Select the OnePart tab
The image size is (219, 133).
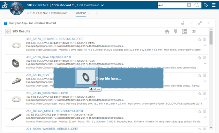click(x=81, y=13)
